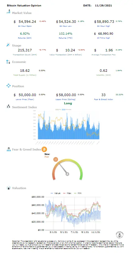The image size is (133, 256).
Task: Click the 10.24 value transaction figure
Action: 70,50
